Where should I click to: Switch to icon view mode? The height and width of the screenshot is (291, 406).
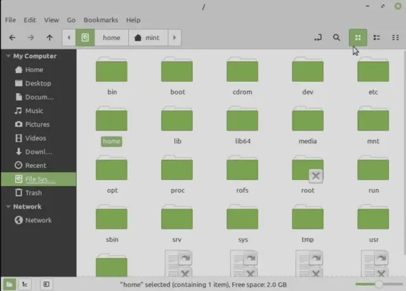[x=358, y=37]
